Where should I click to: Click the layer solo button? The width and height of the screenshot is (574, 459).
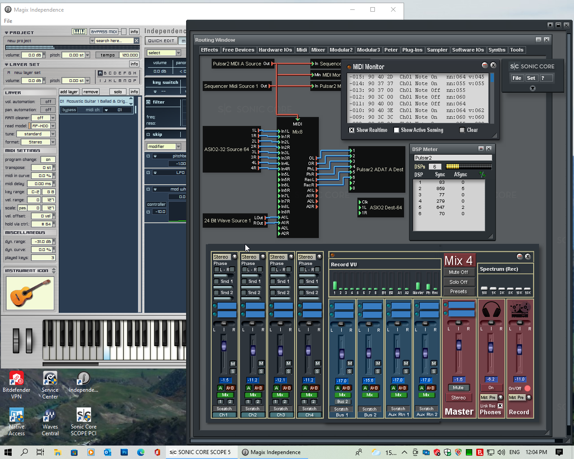click(x=118, y=92)
